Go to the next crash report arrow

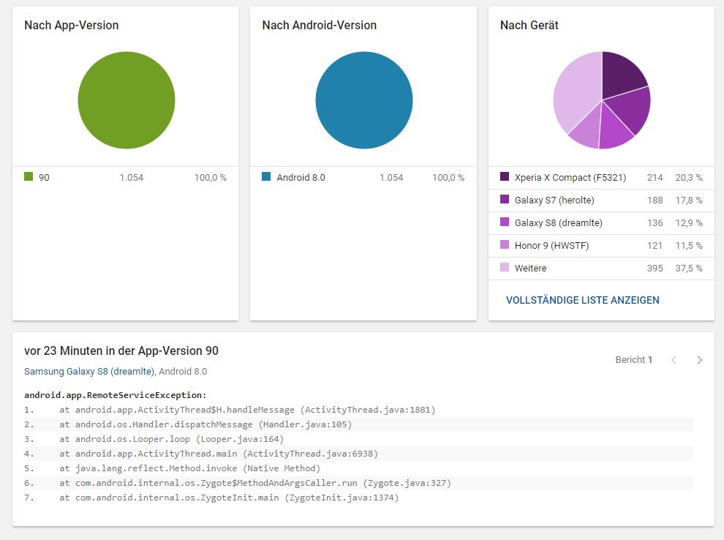click(700, 360)
